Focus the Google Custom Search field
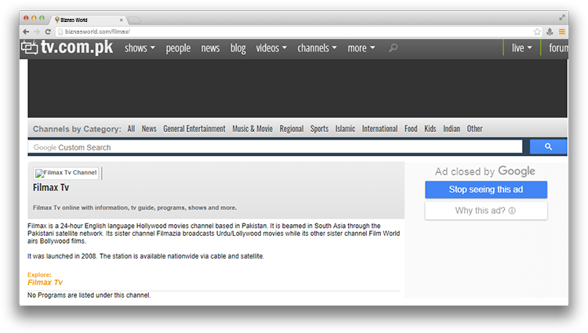This screenshot has height=333, width=588. pyautogui.click(x=274, y=147)
